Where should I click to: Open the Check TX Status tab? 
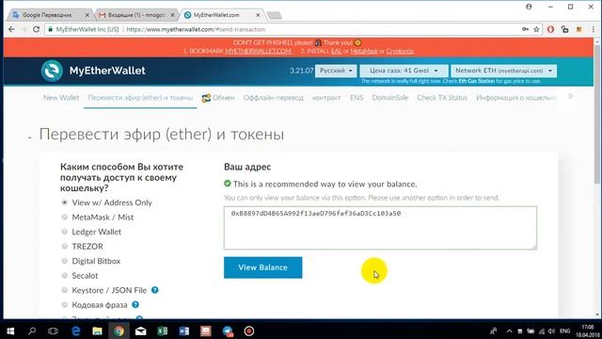pyautogui.click(x=442, y=98)
